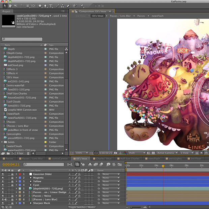Switch to the Charles' Veue timeline tab

click(x=102, y=158)
